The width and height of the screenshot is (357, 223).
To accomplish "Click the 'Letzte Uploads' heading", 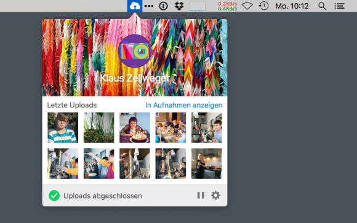I will 72,105.
